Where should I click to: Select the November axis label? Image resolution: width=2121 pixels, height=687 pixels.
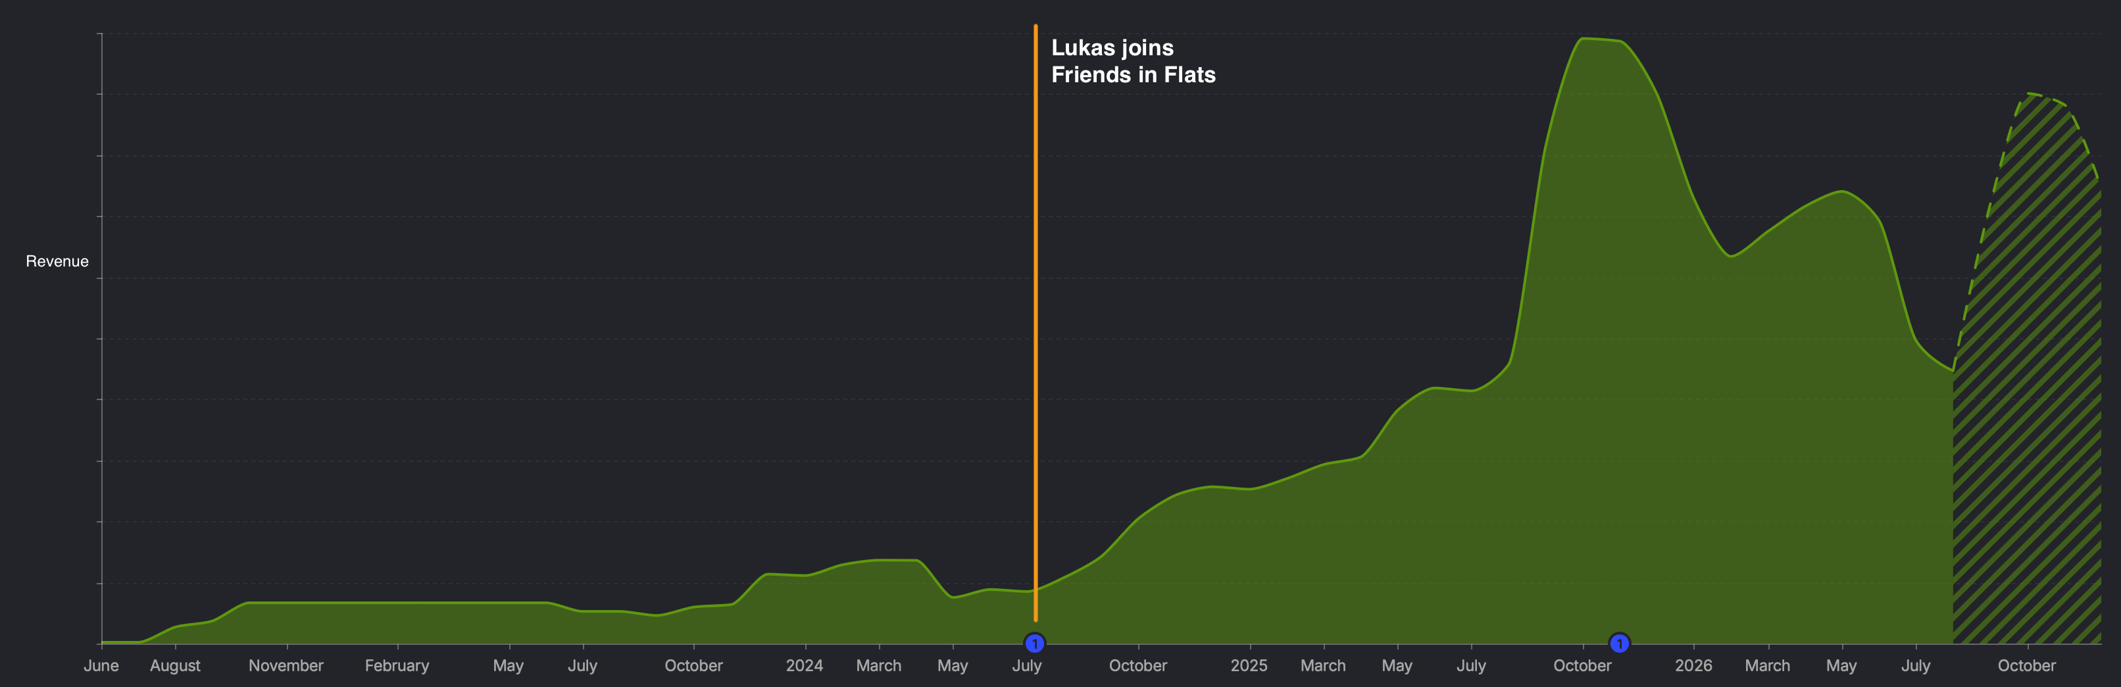point(286,665)
